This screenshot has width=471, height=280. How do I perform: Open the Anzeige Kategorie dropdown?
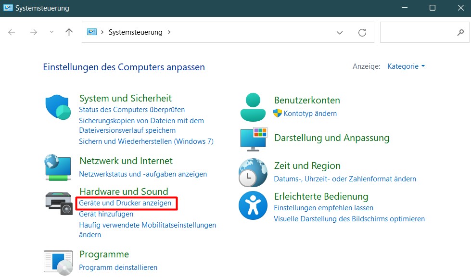[x=406, y=66]
